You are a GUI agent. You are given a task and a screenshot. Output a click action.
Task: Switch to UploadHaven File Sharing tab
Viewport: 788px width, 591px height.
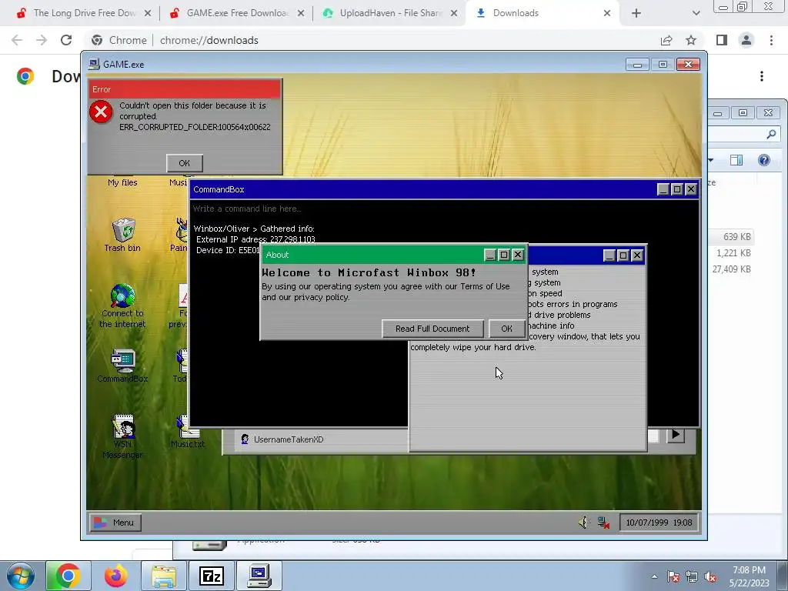pyautogui.click(x=390, y=13)
